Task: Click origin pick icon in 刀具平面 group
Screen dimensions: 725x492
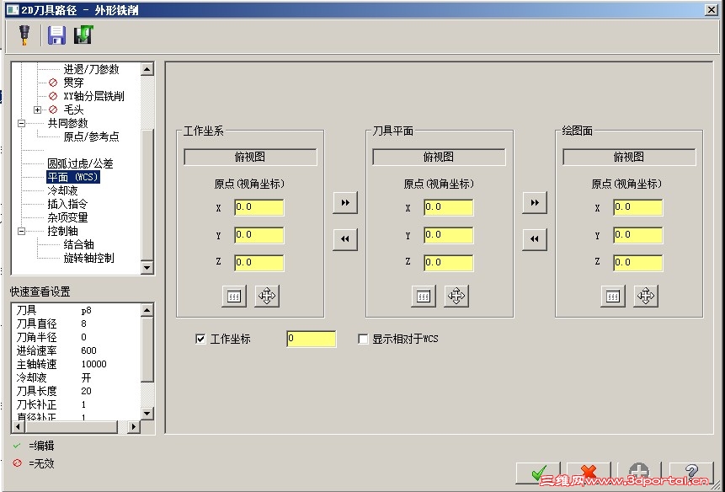Action: coord(456,296)
